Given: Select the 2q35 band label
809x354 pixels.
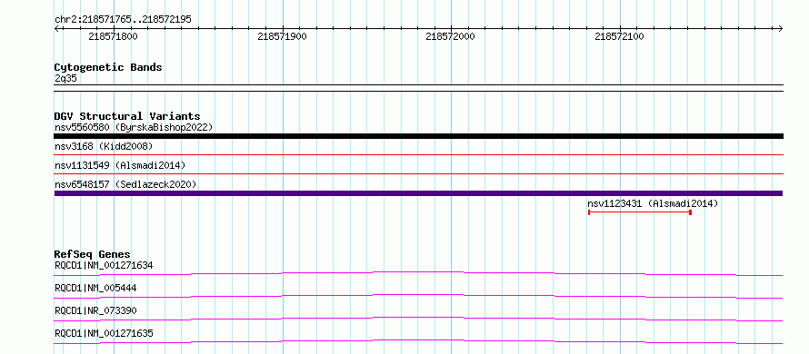Looking at the screenshot, I should [65, 78].
